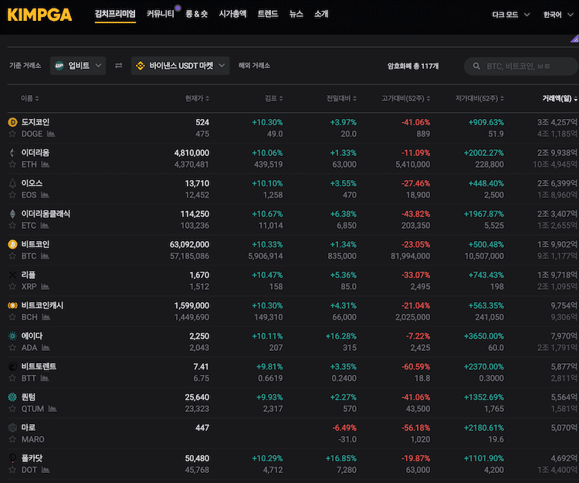Open the EOS chart icon
The height and width of the screenshot is (483, 579).
point(45,195)
